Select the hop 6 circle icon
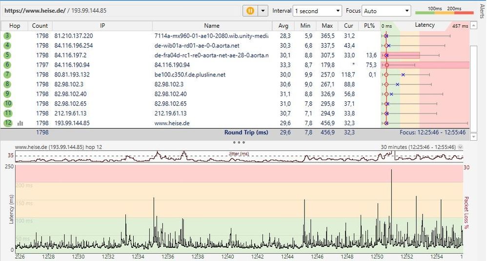The width and height of the screenshot is (487, 261). pos(8,65)
